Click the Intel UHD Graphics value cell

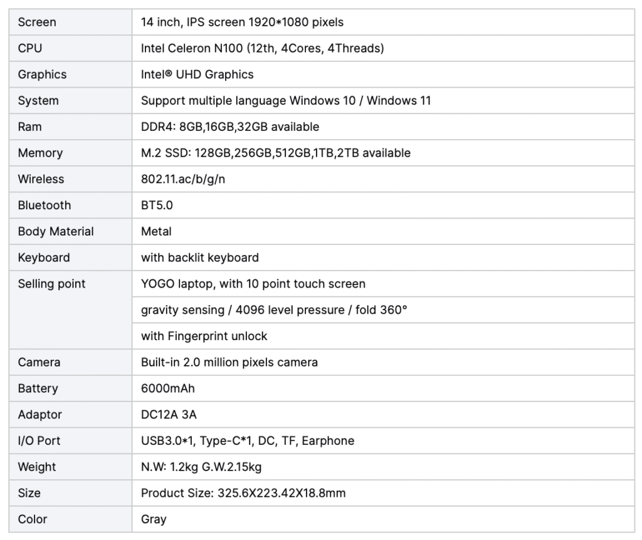tap(197, 75)
